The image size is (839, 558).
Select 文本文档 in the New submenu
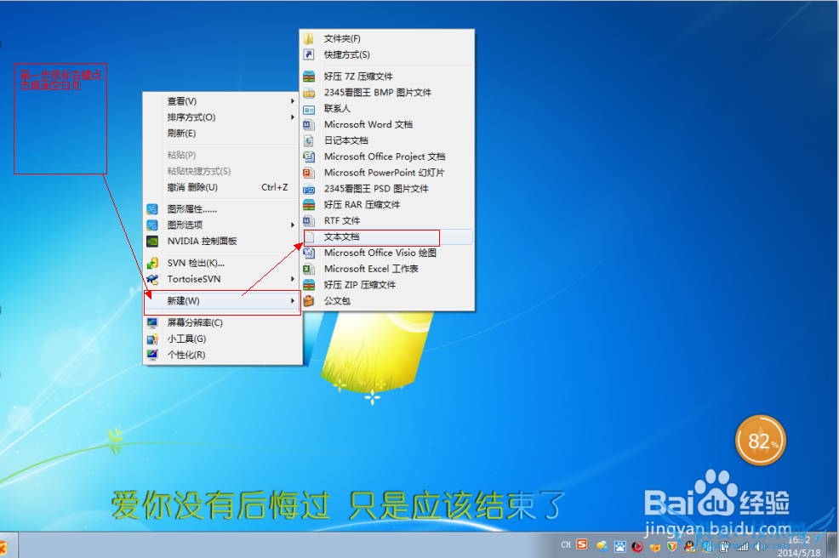(x=387, y=237)
